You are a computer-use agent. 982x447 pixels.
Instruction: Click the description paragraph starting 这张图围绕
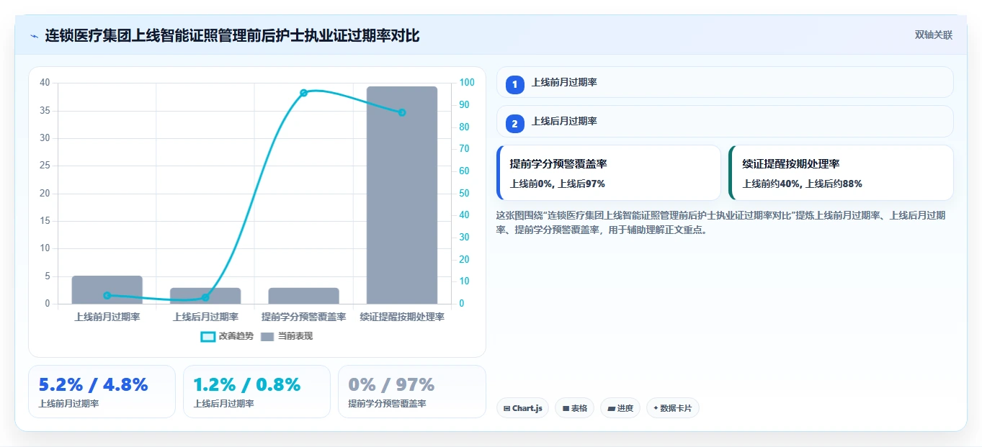721,222
